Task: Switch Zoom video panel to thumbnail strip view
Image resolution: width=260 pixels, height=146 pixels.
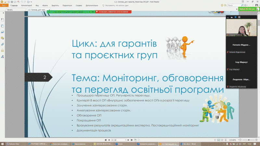Action: pyautogui.click(x=235, y=17)
